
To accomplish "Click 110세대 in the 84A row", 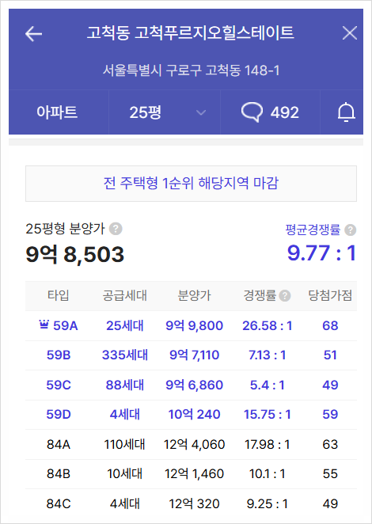I will 125,445.
